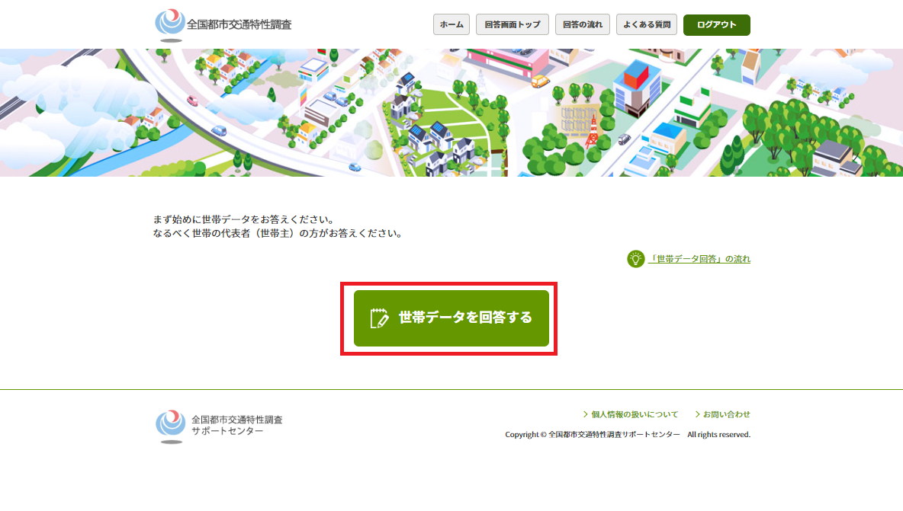Click the 全国都市交通特性調査 header title text
Image resolution: width=903 pixels, height=511 pixels.
coord(239,24)
